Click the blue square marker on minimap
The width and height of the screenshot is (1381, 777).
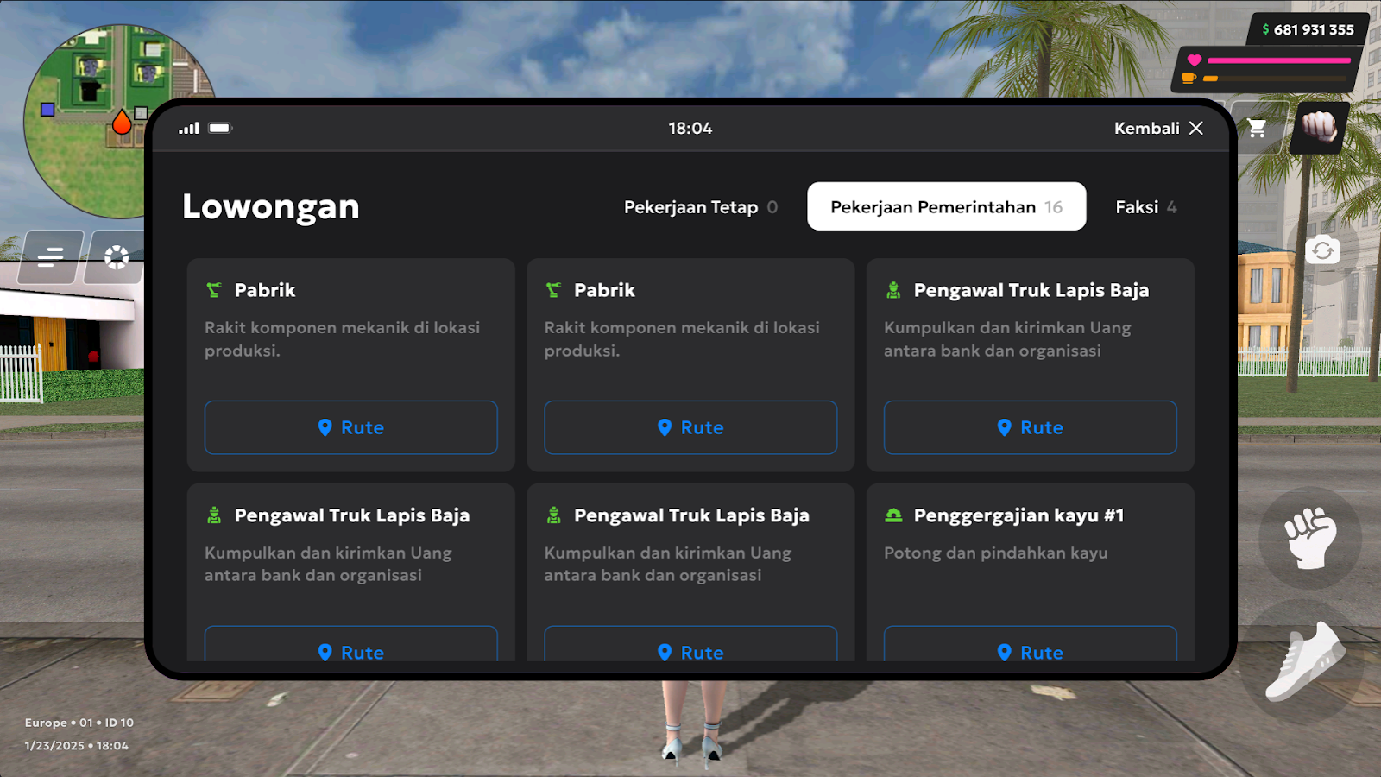[47, 110]
